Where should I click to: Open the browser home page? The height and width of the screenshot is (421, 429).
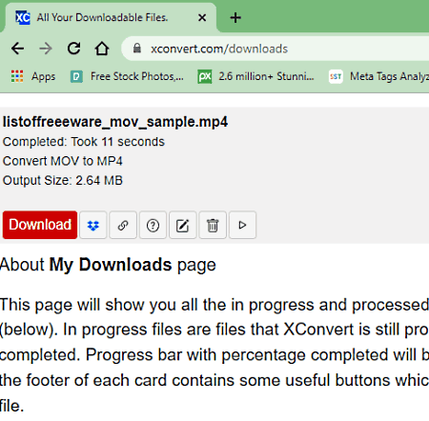tap(102, 49)
